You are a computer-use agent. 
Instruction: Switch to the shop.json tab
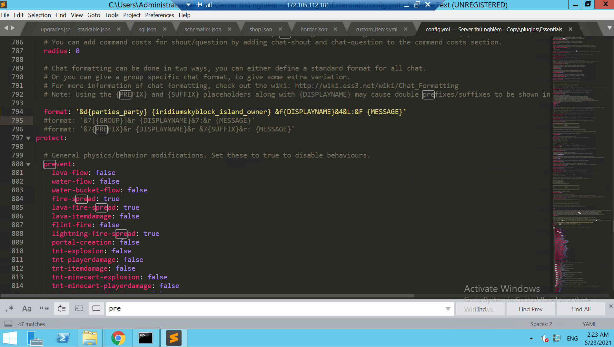[x=261, y=29]
